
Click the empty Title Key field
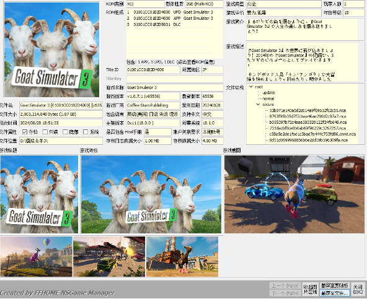click(175, 79)
